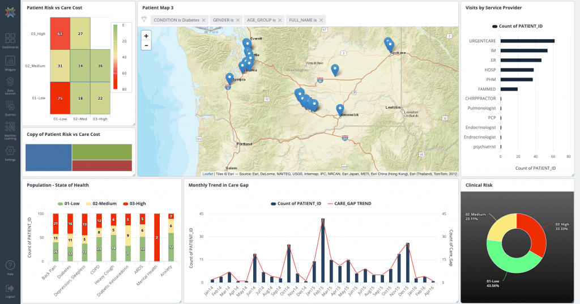Click the Help question mark icon
This screenshot has width=580, height=304.
(x=10, y=266)
